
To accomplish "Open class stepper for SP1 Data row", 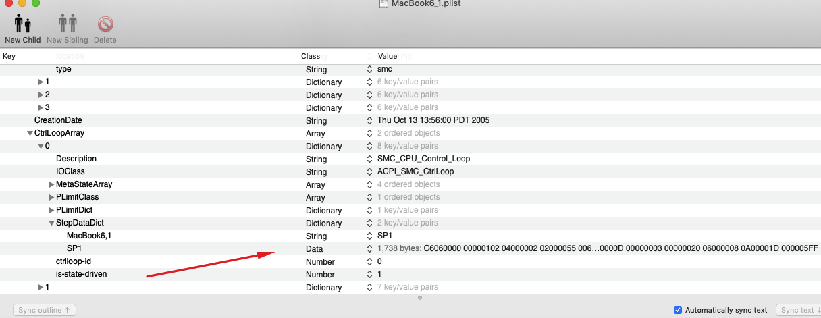I will [x=369, y=249].
